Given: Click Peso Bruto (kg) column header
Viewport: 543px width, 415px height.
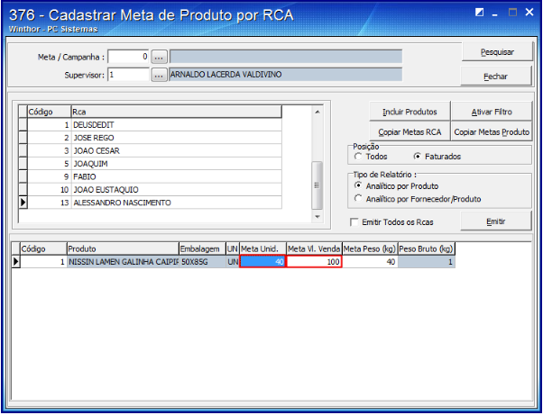Looking at the screenshot, I should (x=427, y=248).
